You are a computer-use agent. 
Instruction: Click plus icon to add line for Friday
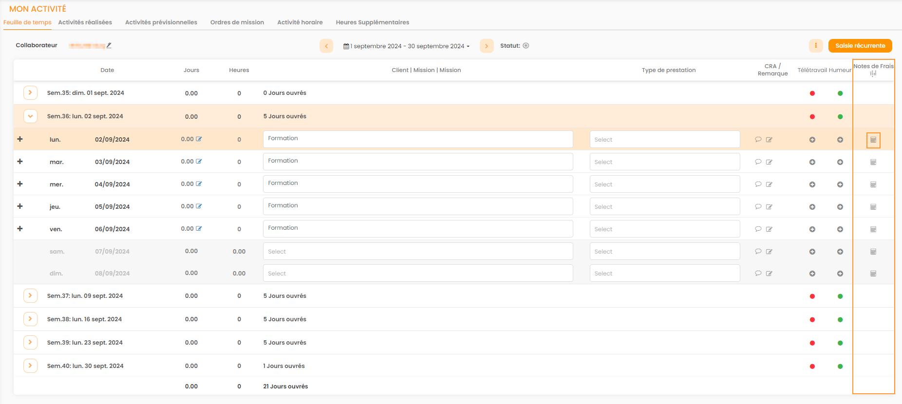click(x=20, y=229)
